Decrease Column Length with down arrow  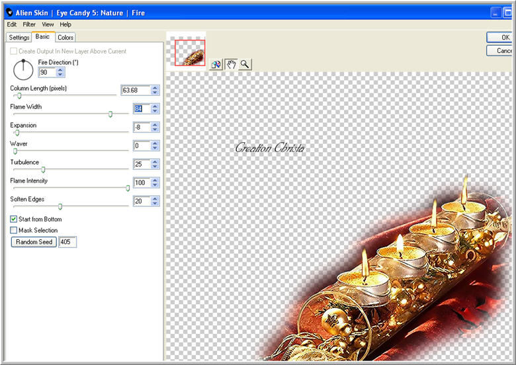(155, 93)
